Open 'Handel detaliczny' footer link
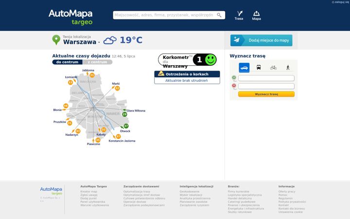The image size is (350, 219). (240, 198)
